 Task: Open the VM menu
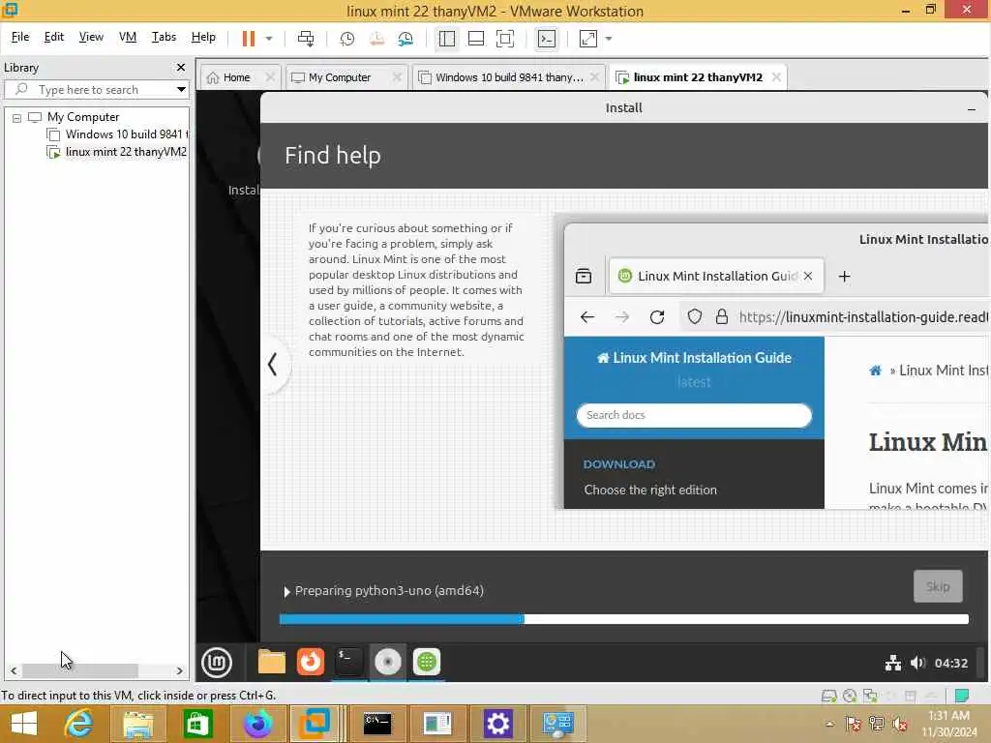tap(128, 37)
